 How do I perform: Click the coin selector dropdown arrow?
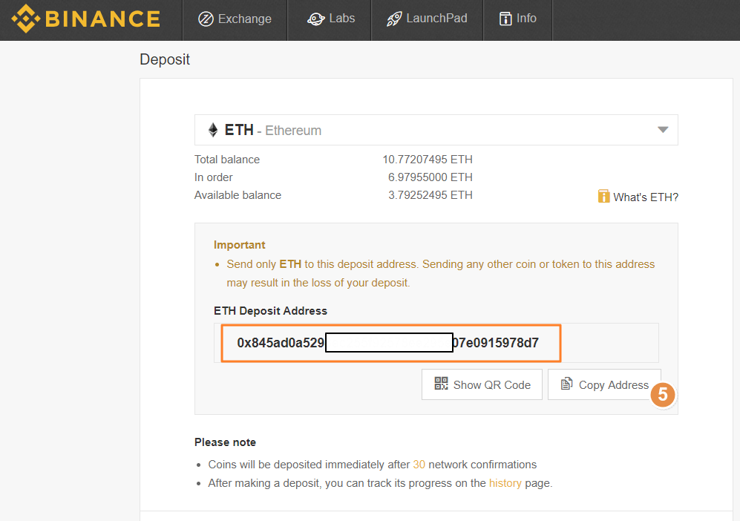[x=663, y=130]
